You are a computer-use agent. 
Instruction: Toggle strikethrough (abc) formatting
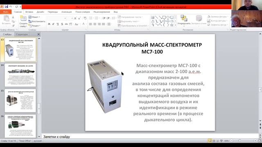click(66, 24)
